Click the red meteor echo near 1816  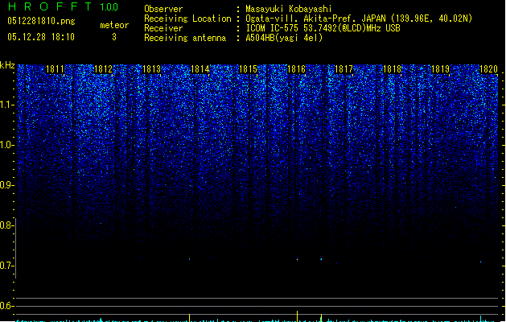click(x=297, y=258)
